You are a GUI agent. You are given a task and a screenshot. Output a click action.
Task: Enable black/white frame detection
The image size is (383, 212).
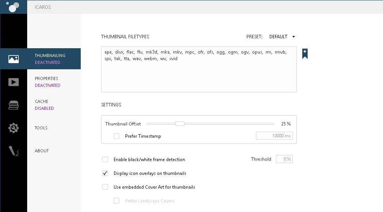click(105, 160)
